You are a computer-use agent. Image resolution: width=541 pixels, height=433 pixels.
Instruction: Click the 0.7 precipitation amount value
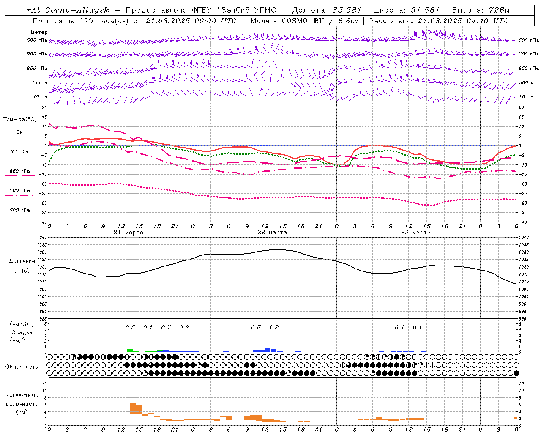(166, 327)
